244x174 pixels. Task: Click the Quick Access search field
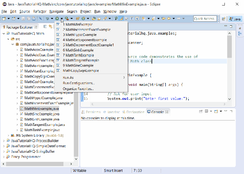[205, 19]
